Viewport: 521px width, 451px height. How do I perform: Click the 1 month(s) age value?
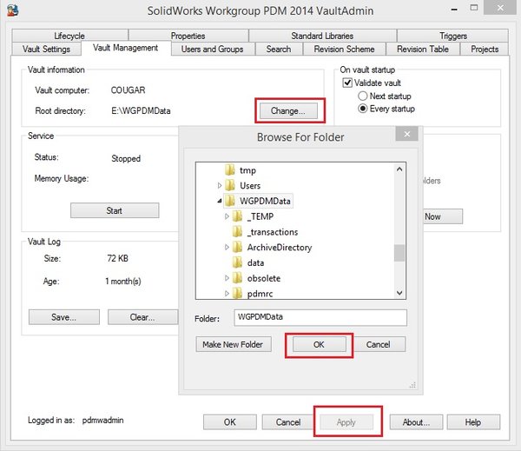(123, 282)
